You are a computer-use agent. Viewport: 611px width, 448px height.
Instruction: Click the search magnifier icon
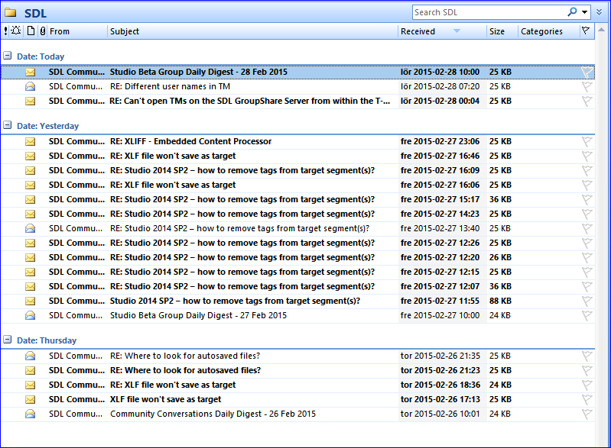point(572,12)
